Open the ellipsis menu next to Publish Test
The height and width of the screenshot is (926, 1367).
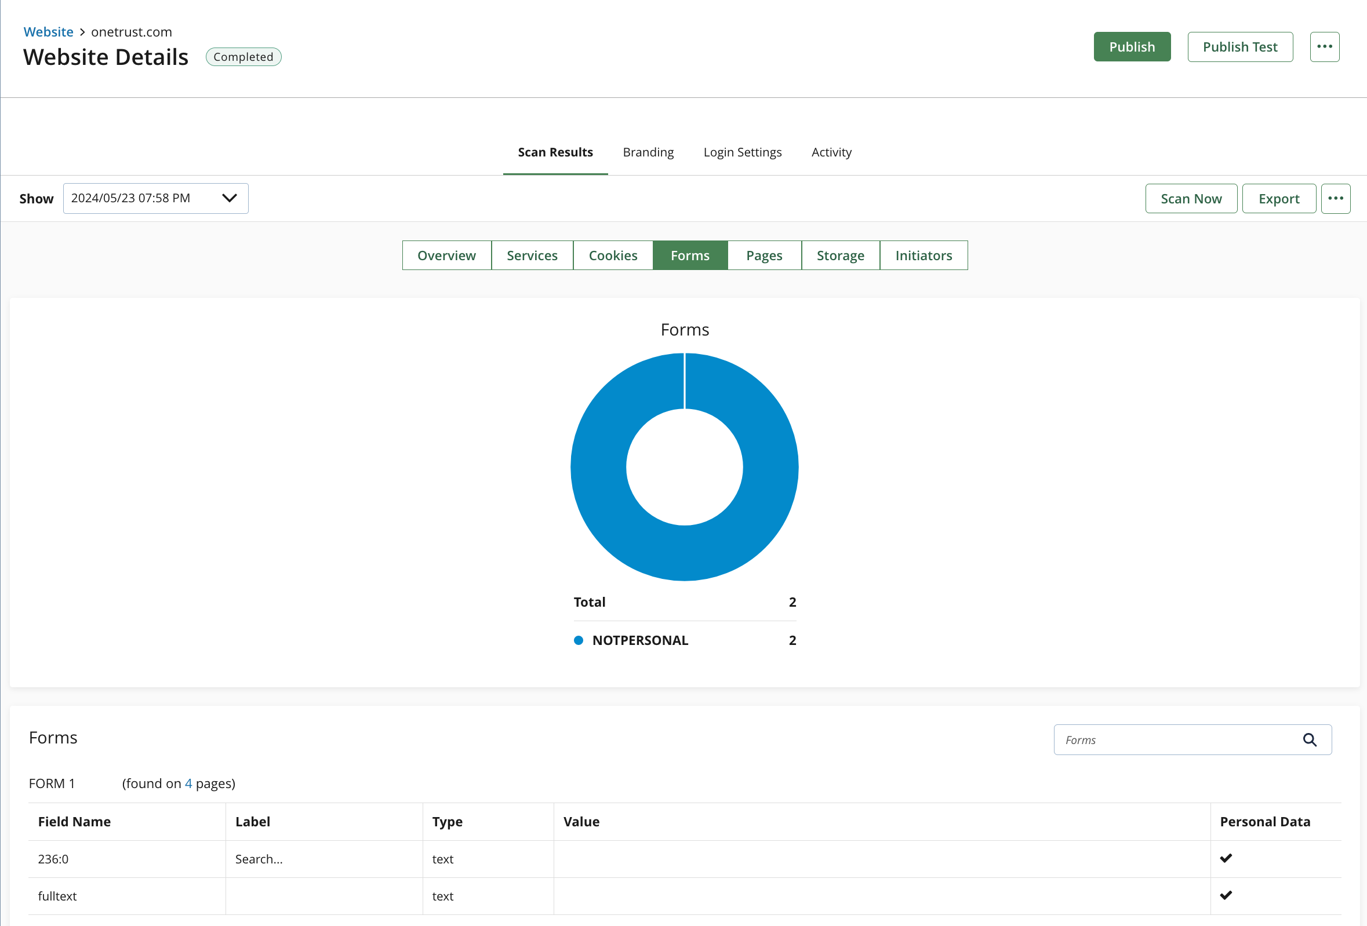click(x=1324, y=46)
